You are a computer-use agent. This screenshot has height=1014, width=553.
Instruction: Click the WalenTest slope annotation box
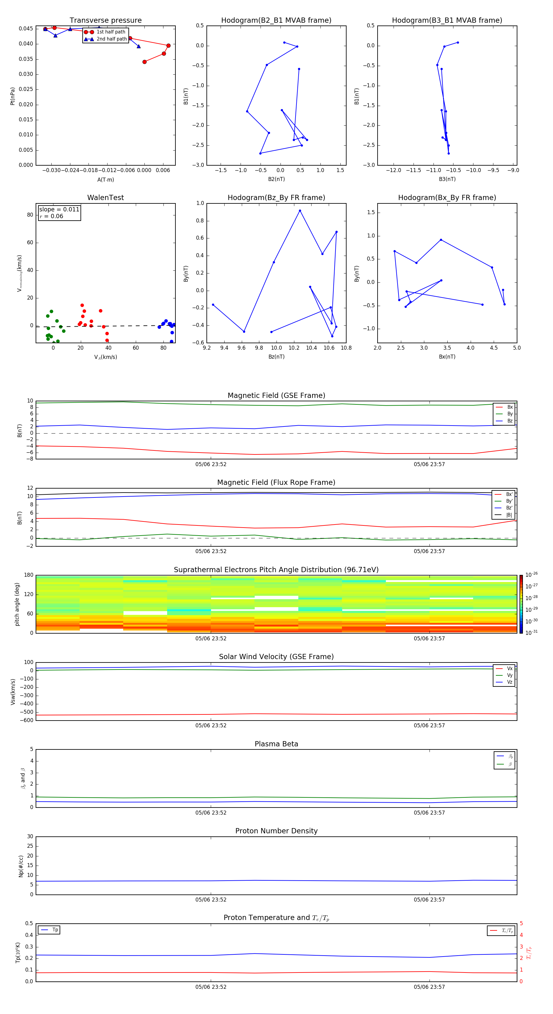coord(59,213)
